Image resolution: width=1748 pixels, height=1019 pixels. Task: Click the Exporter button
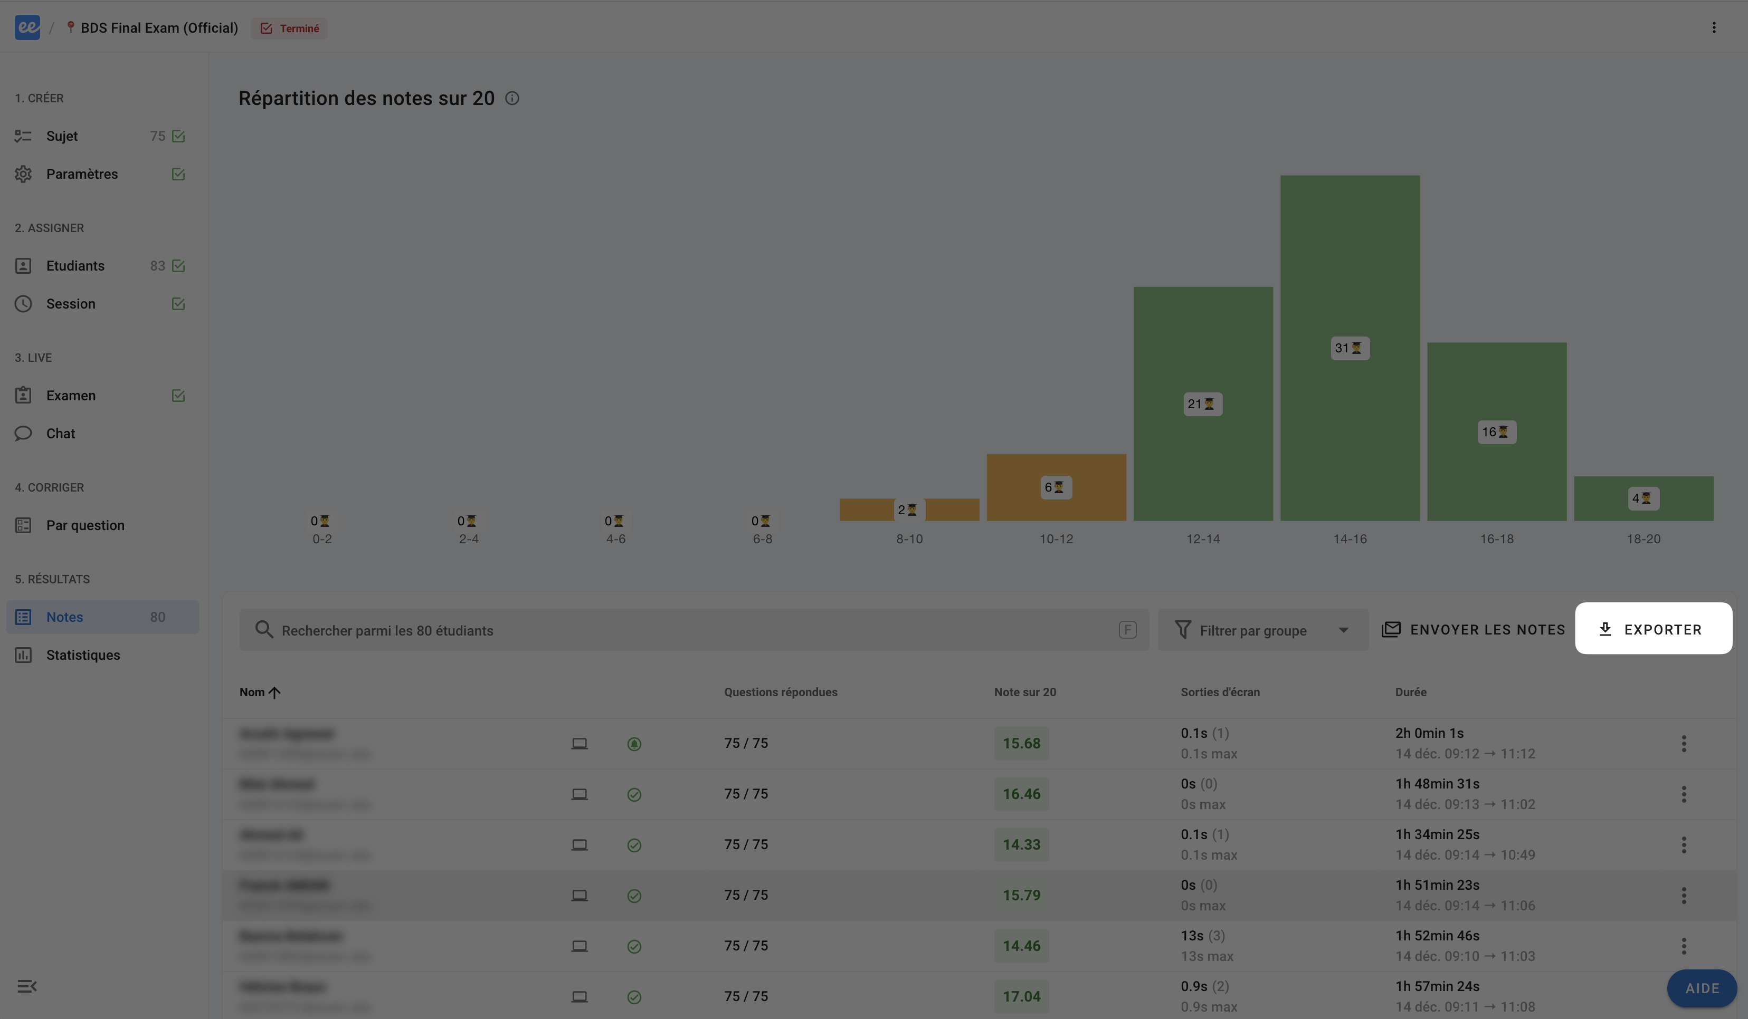coord(1653,629)
